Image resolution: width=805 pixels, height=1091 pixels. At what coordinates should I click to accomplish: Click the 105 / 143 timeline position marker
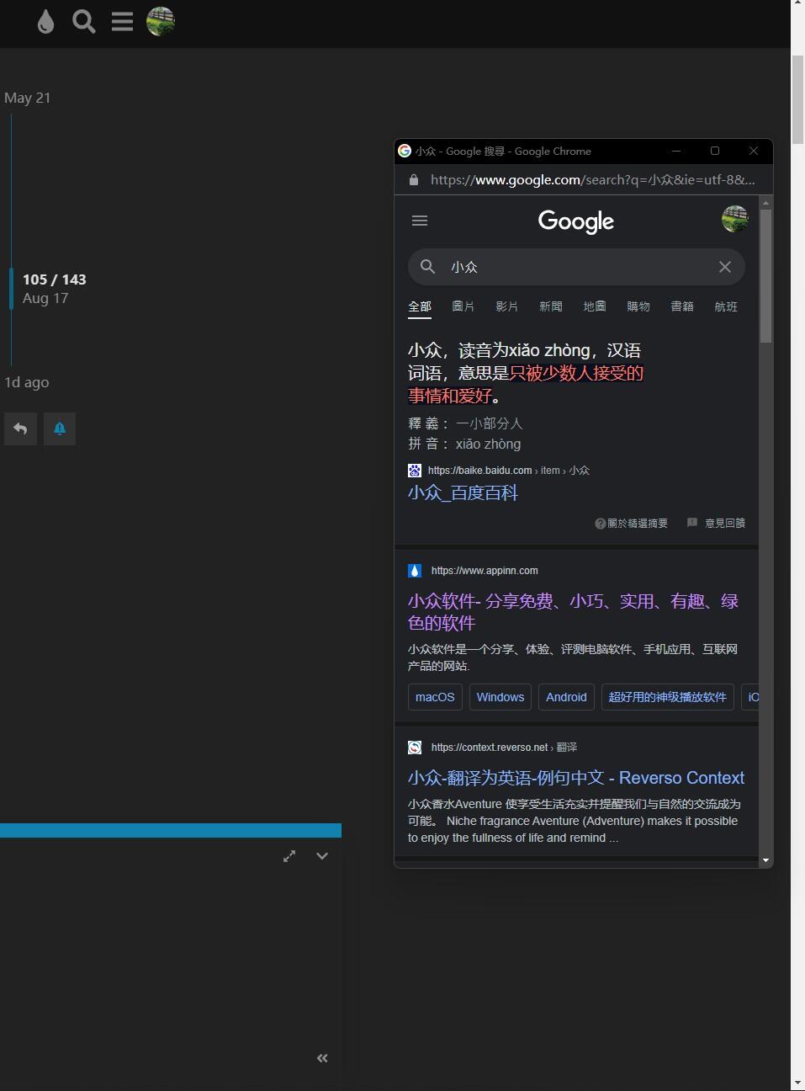click(54, 279)
